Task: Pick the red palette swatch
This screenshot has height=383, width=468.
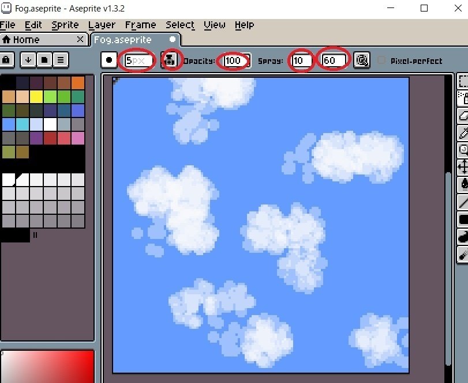Action: pyautogui.click(x=50, y=138)
